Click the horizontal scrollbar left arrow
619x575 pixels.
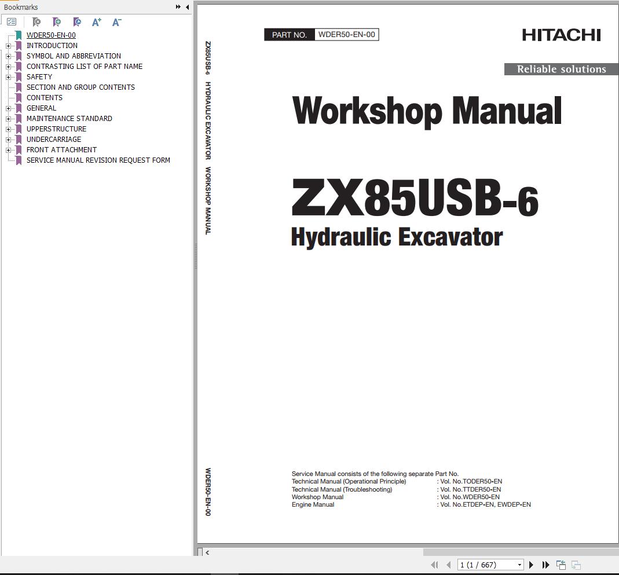pos(208,552)
